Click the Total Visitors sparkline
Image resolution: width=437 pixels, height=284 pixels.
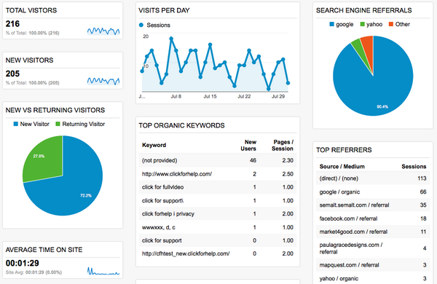point(103,31)
